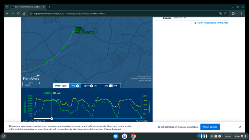Open the Docs app in the shelf
The image size is (249, 140).
click(x=125, y=136)
